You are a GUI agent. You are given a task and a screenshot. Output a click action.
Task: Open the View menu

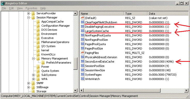coord(20,8)
